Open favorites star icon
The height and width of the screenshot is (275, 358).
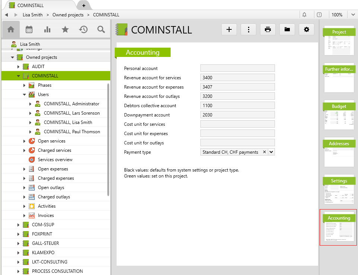pos(65,29)
